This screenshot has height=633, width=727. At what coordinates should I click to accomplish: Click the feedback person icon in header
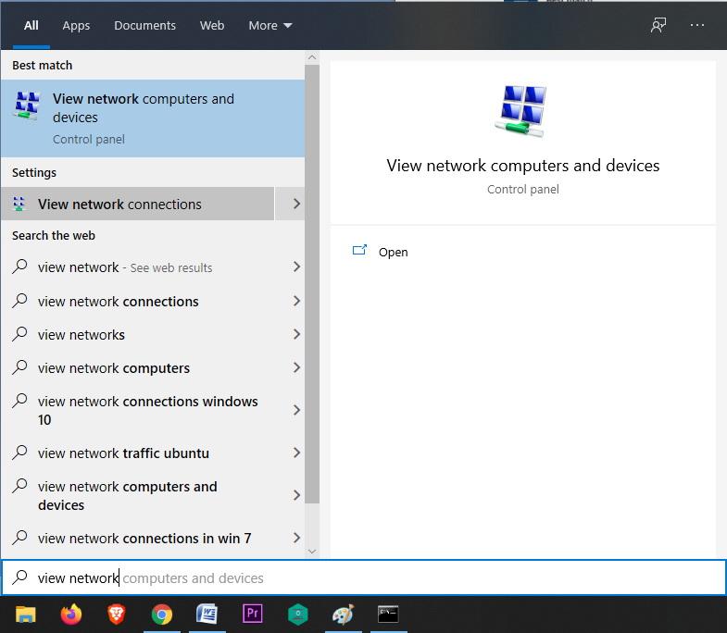pos(658,25)
